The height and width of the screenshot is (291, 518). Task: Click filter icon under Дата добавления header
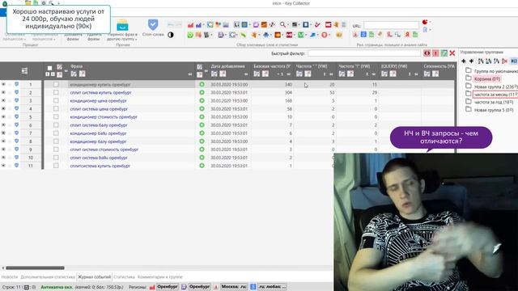214,74
